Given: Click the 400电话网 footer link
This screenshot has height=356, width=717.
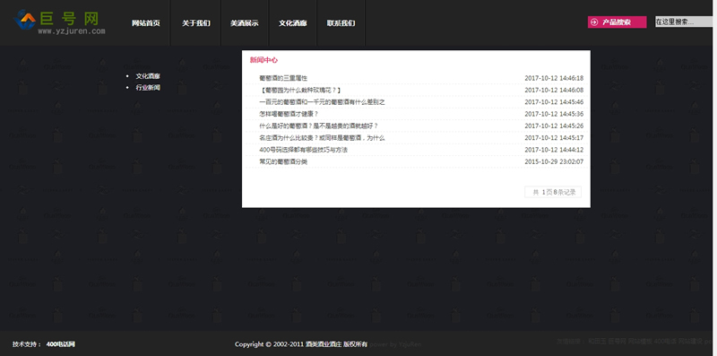Looking at the screenshot, I should pos(60,344).
